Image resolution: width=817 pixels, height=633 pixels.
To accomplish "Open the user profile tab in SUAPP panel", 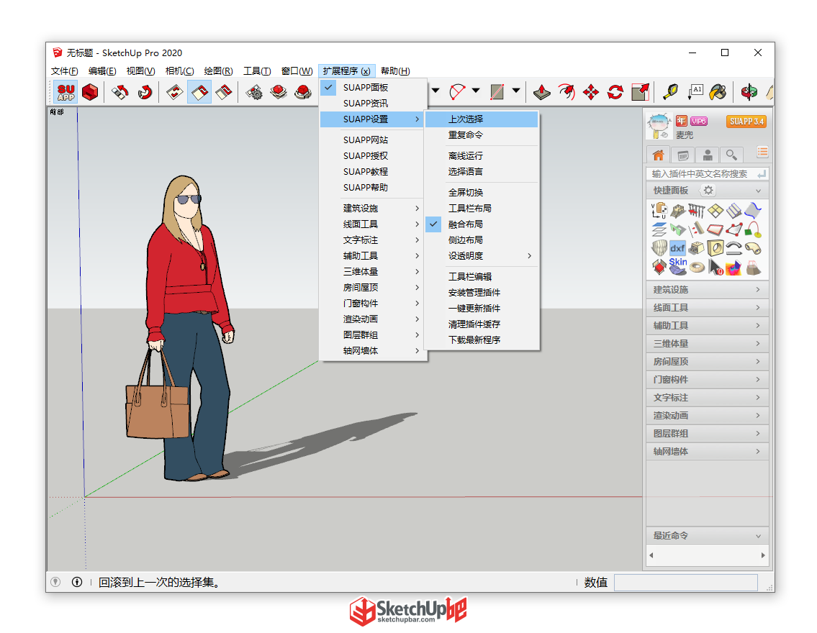I will point(707,155).
